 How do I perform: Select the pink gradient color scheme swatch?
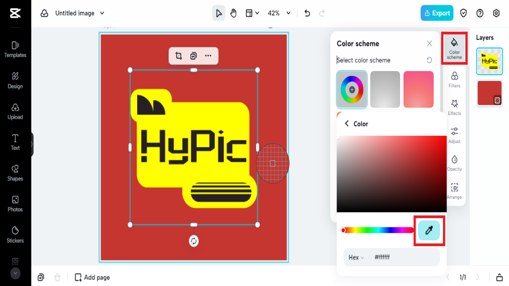pos(418,89)
